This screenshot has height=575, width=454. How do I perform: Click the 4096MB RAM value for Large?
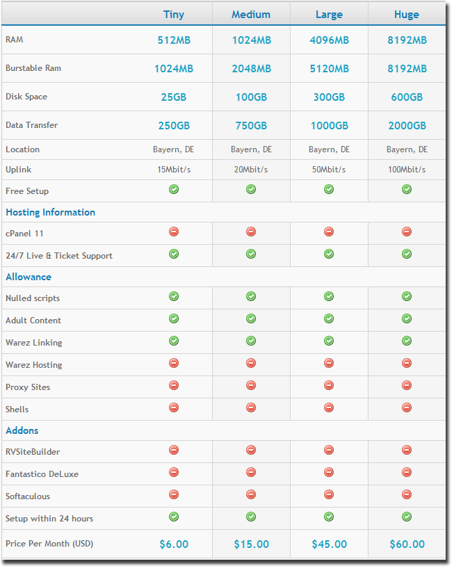pyautogui.click(x=329, y=40)
